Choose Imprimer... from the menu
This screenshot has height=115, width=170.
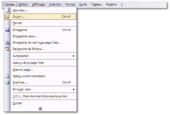tap(40, 83)
